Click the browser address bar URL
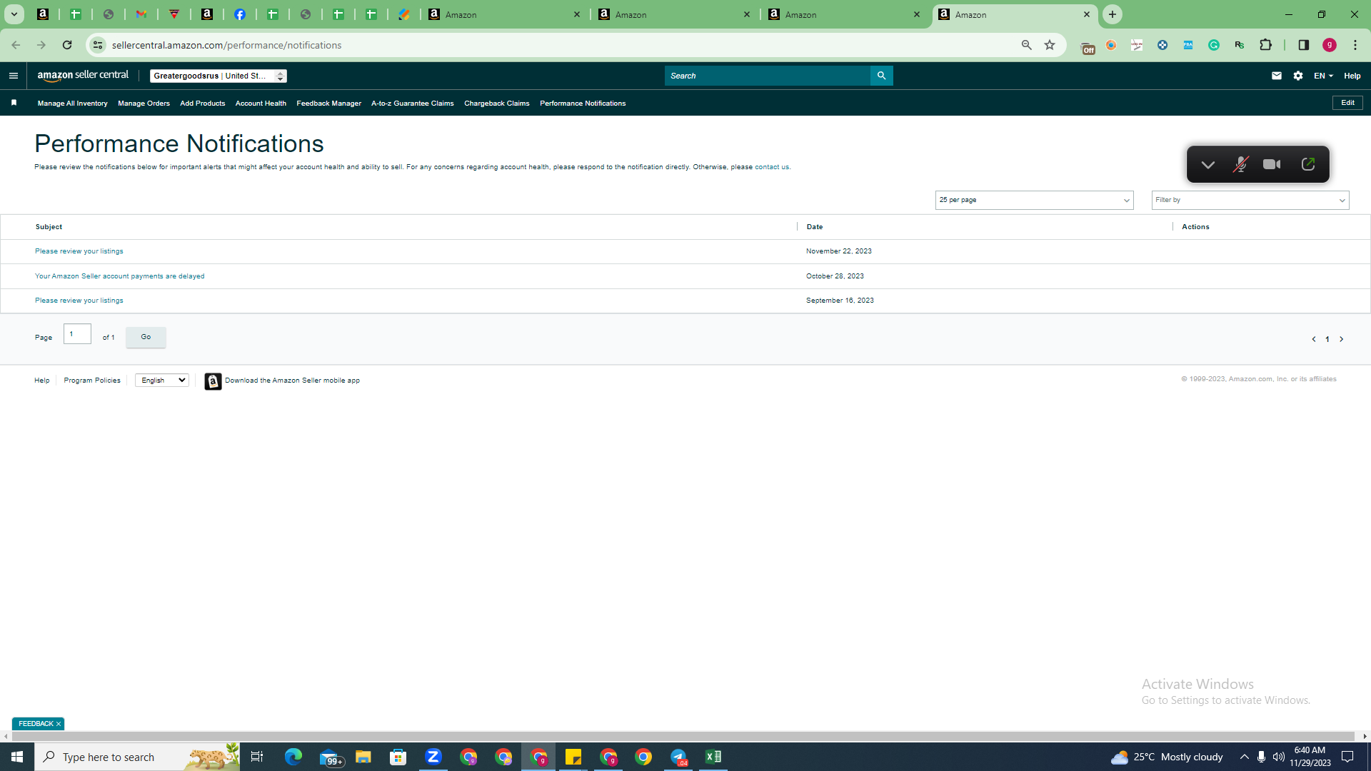This screenshot has width=1371, height=771. point(226,45)
